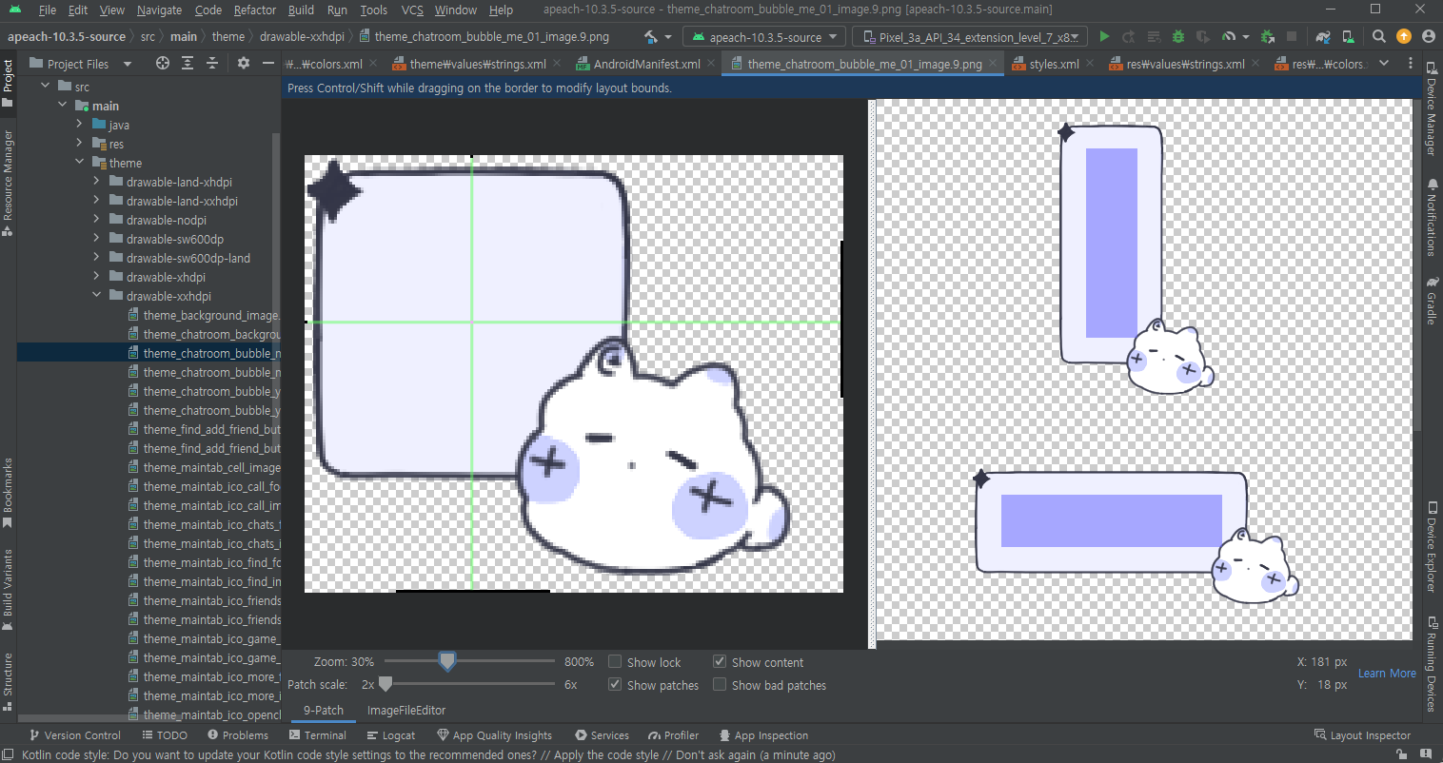Enable the Show lock checkbox
This screenshot has width=1443, height=763.
pyautogui.click(x=615, y=661)
